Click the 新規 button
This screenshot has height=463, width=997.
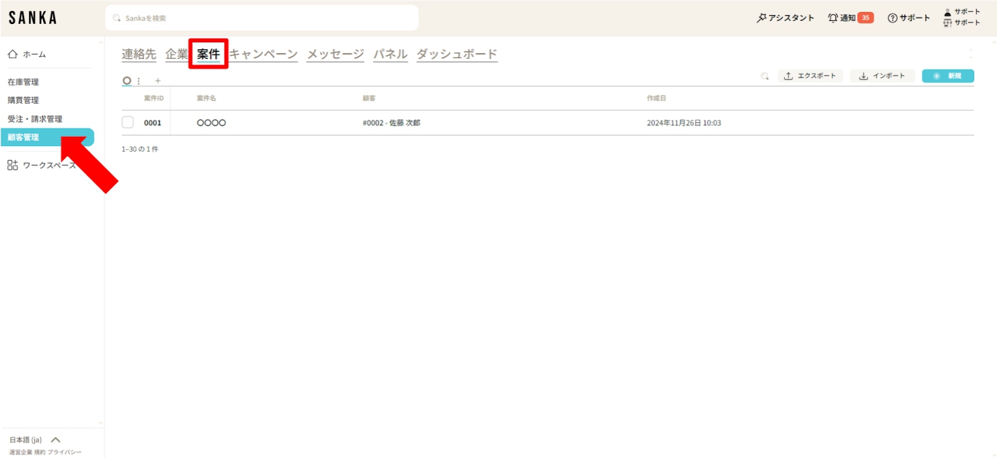tap(948, 76)
